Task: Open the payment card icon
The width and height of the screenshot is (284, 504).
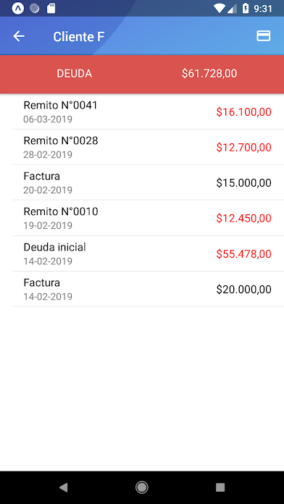Action: (x=264, y=36)
